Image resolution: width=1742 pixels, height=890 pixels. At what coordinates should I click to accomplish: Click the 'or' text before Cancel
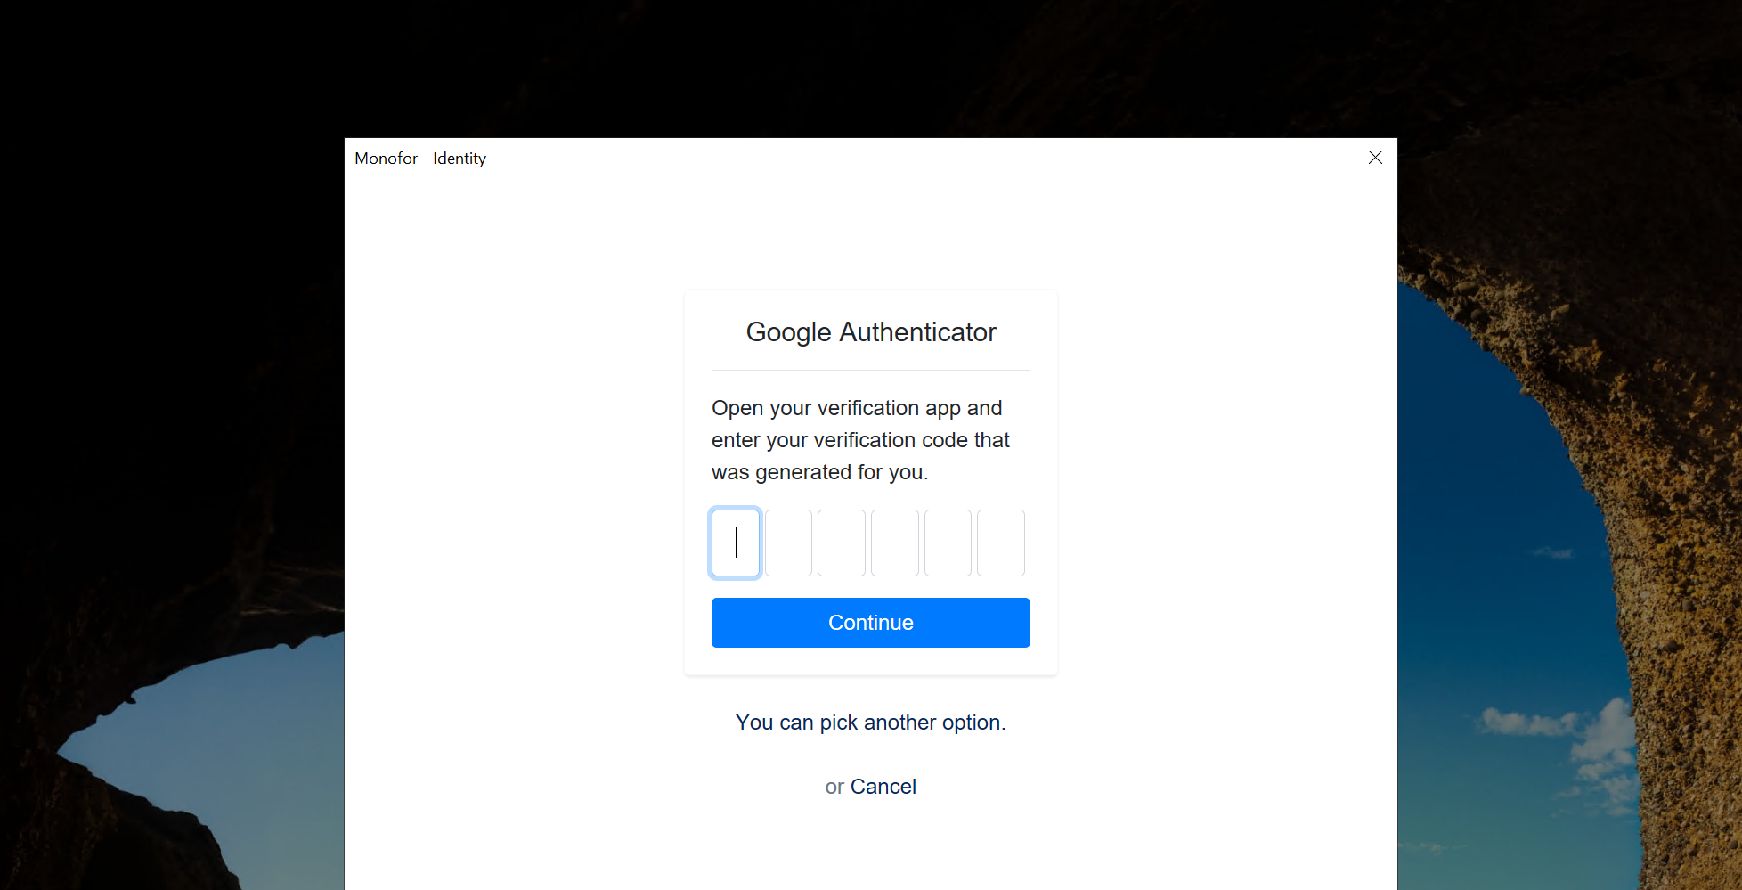[x=834, y=788]
